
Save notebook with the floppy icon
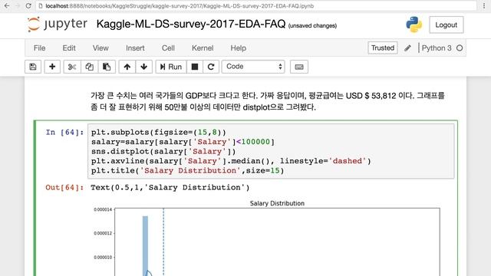tap(33, 67)
